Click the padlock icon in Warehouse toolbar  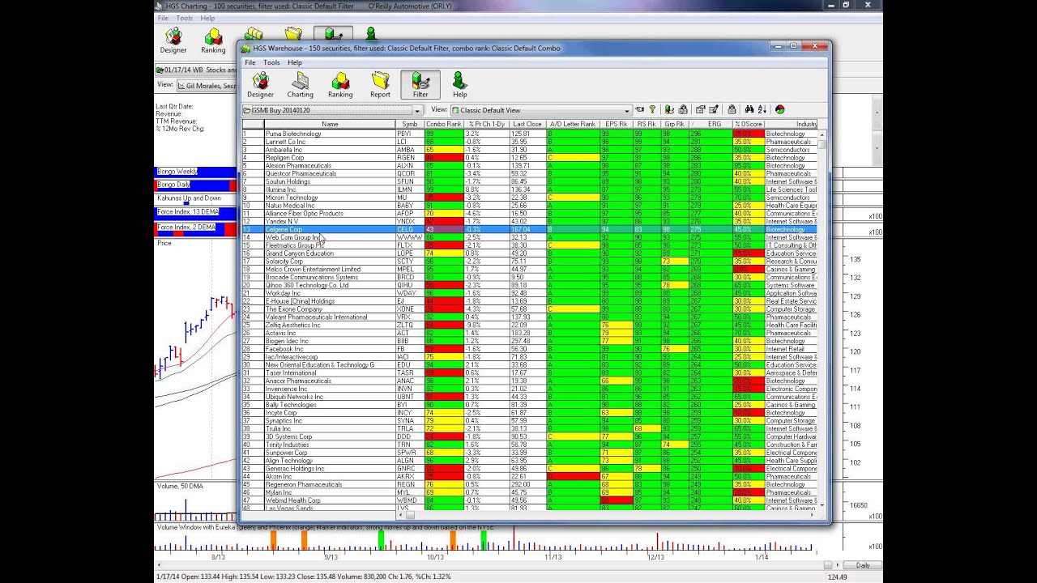pos(732,110)
